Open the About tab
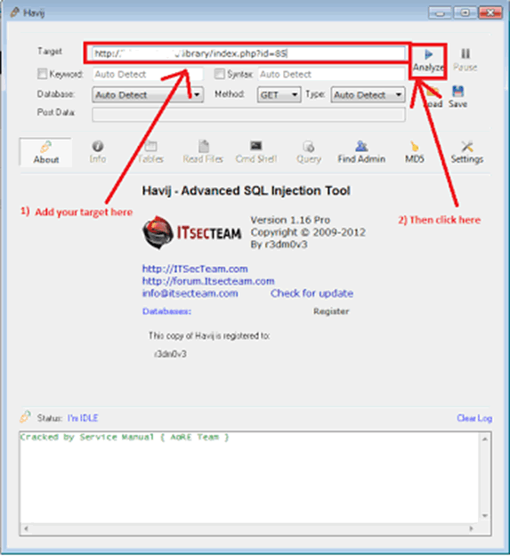The image size is (510, 556). (46, 152)
